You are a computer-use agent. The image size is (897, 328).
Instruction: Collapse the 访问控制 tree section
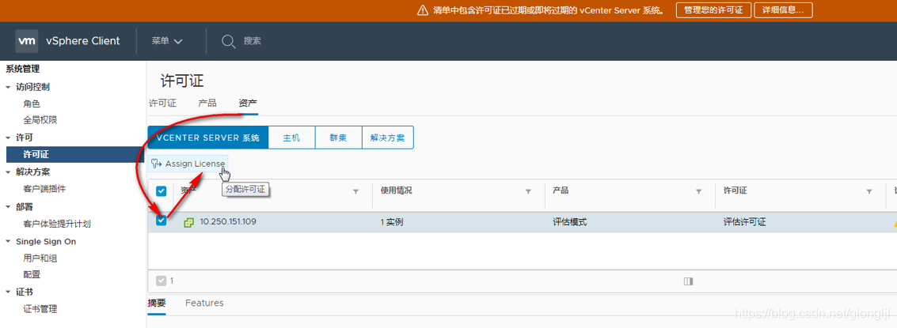coord(8,88)
